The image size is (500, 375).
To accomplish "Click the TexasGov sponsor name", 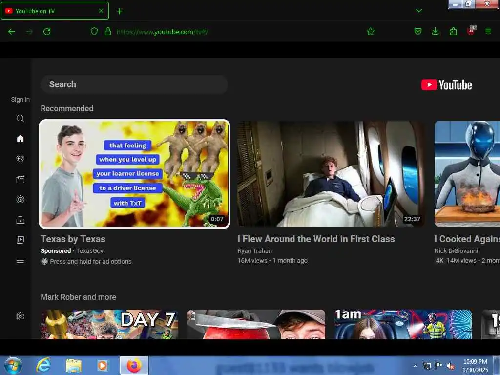I will coord(90,250).
